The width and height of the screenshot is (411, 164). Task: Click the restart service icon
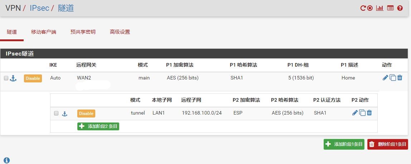363,8
